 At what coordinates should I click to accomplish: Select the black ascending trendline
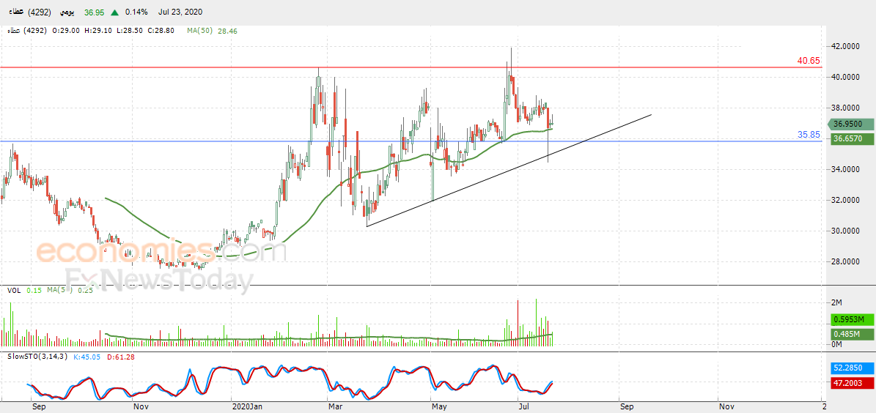pyautogui.click(x=509, y=171)
